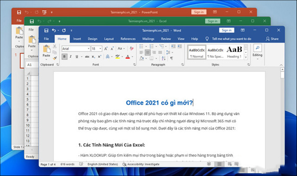
Task: Click the Increase Font Size icon
Action: tap(106, 49)
